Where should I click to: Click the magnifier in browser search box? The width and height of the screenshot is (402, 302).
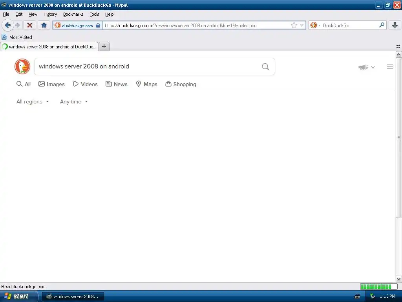382,25
